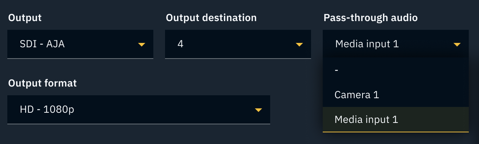Click the value 4 in Output destination
The image size is (479, 144).
click(x=180, y=44)
